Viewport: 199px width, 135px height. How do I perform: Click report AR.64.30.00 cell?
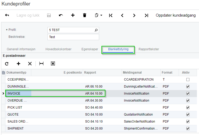102,101
